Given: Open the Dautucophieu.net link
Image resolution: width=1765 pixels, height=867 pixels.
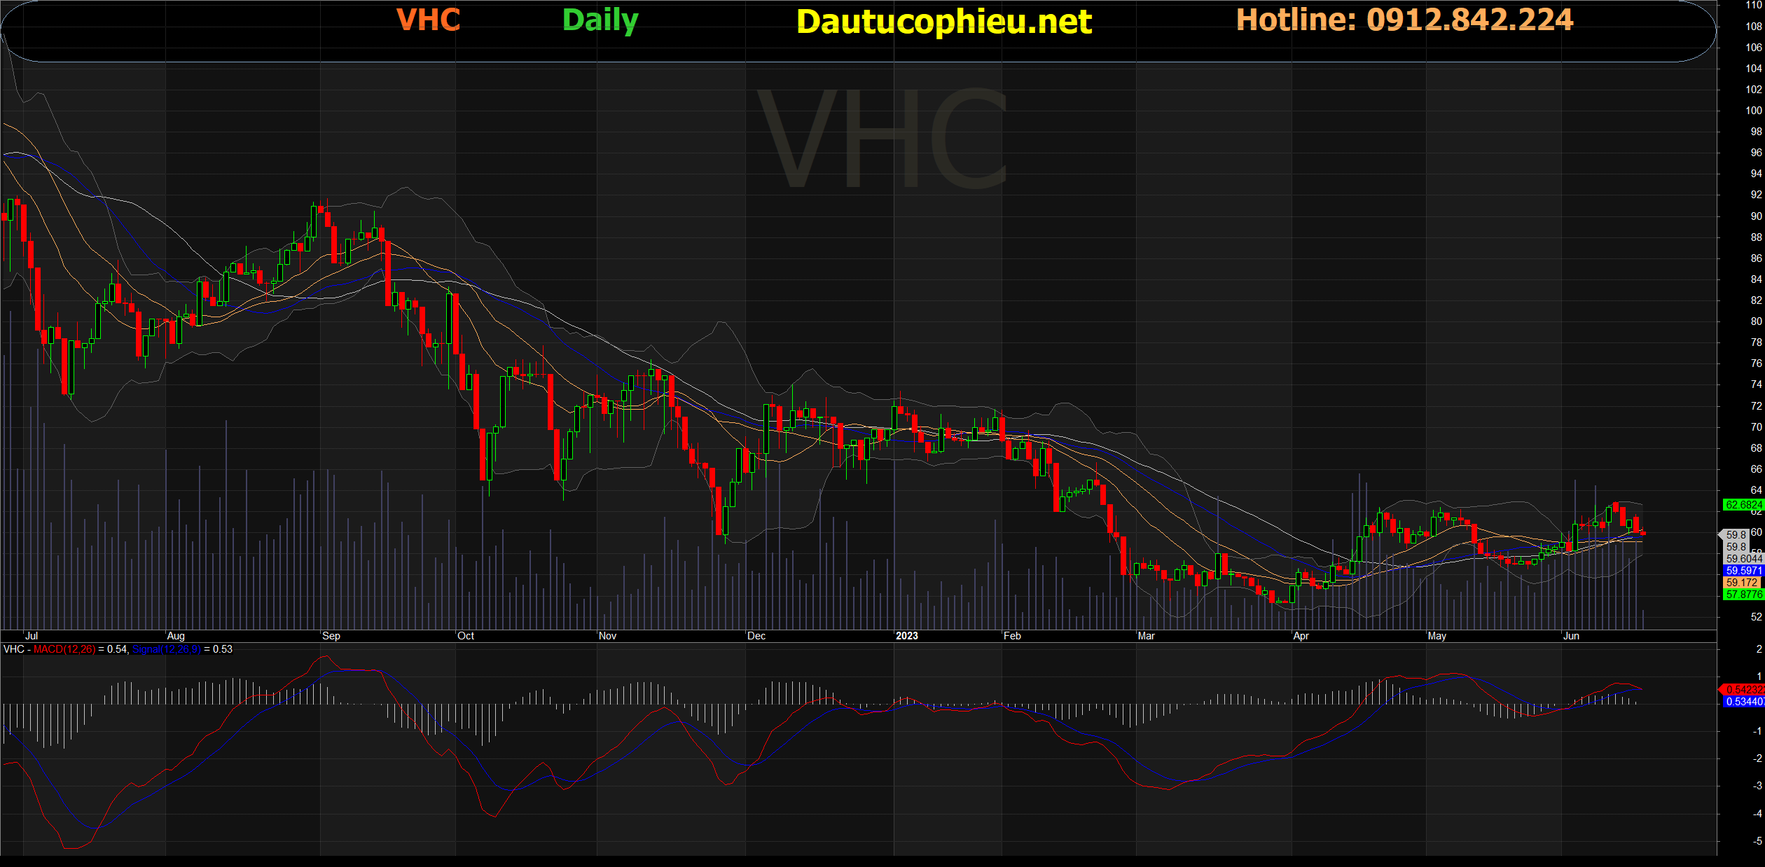Looking at the screenshot, I should tap(943, 22).
